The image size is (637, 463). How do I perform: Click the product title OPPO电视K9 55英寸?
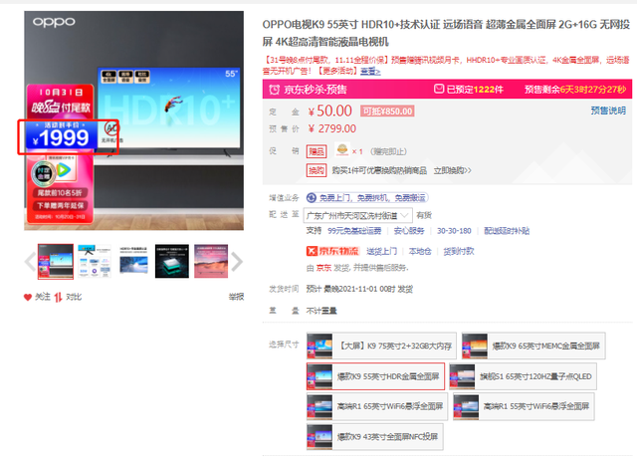pyautogui.click(x=446, y=33)
